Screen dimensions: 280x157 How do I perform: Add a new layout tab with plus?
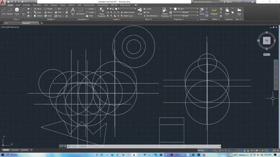click(31, 150)
